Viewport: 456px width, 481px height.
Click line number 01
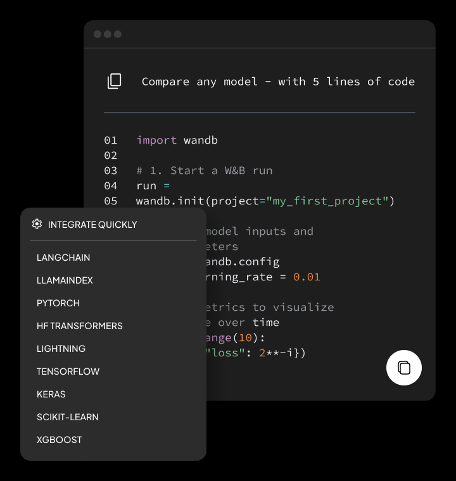pos(111,141)
